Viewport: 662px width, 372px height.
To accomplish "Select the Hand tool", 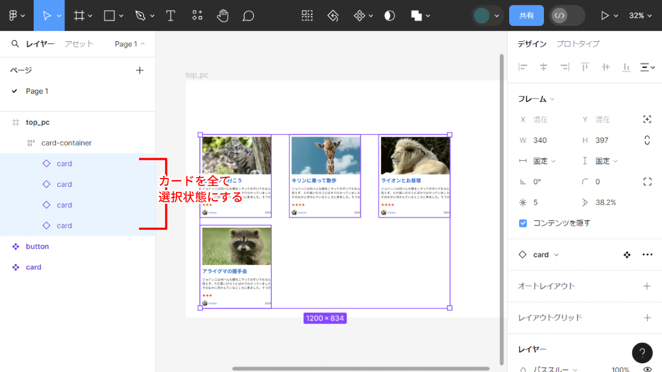I will 223,15.
